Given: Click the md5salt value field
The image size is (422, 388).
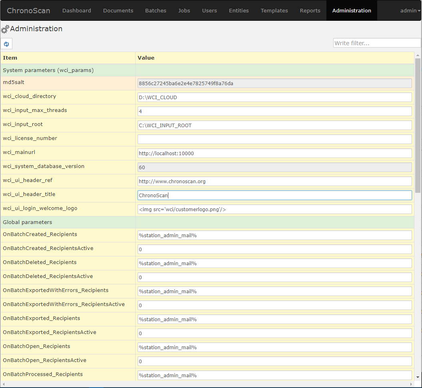Looking at the screenshot, I should click(274, 84).
